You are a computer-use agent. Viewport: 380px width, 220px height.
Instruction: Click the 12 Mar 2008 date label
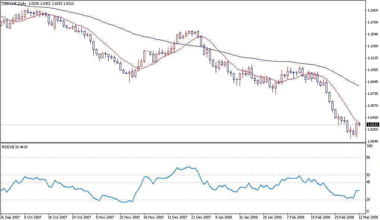[x=368, y=217]
